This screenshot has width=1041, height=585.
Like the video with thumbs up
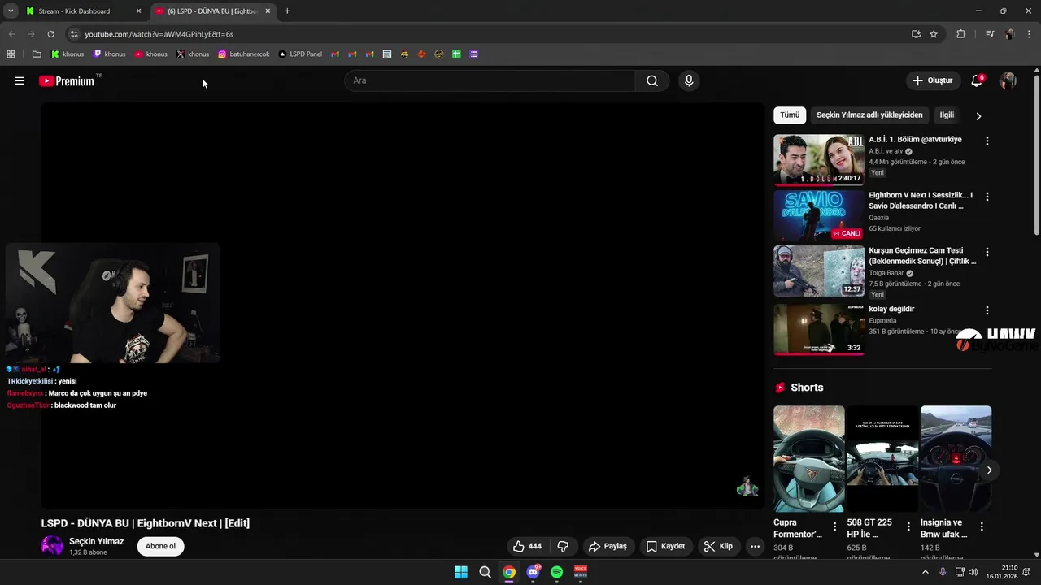click(x=527, y=546)
